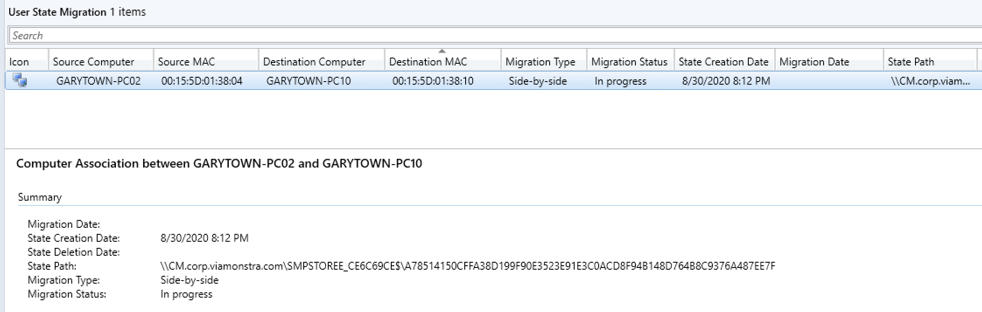This screenshot has height=312, width=982.
Task: Click source MAC 00:15:5D:01:38:04 cell
Action: point(202,81)
